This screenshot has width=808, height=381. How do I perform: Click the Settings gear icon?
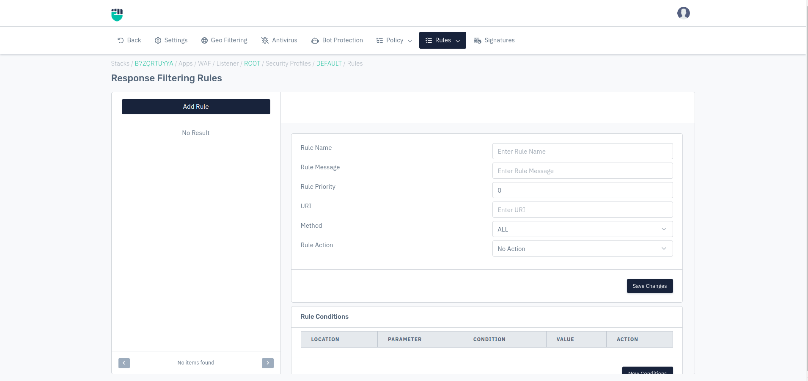tap(158, 40)
